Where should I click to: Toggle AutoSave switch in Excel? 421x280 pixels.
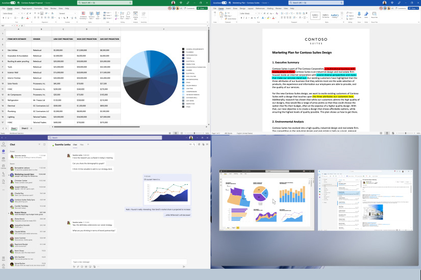pos(13,3)
